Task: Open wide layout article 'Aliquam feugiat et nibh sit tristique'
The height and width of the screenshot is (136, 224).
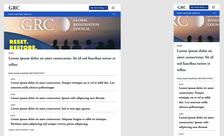Action: [59, 122]
